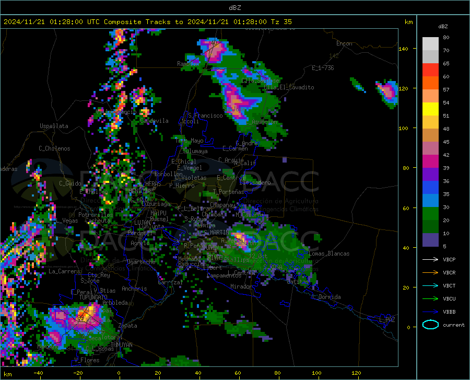Click the cyan VBCT arrow in legend

[430, 285]
